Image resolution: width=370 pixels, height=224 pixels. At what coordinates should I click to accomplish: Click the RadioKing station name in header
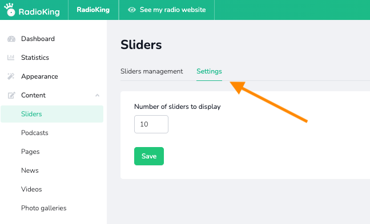(x=93, y=10)
